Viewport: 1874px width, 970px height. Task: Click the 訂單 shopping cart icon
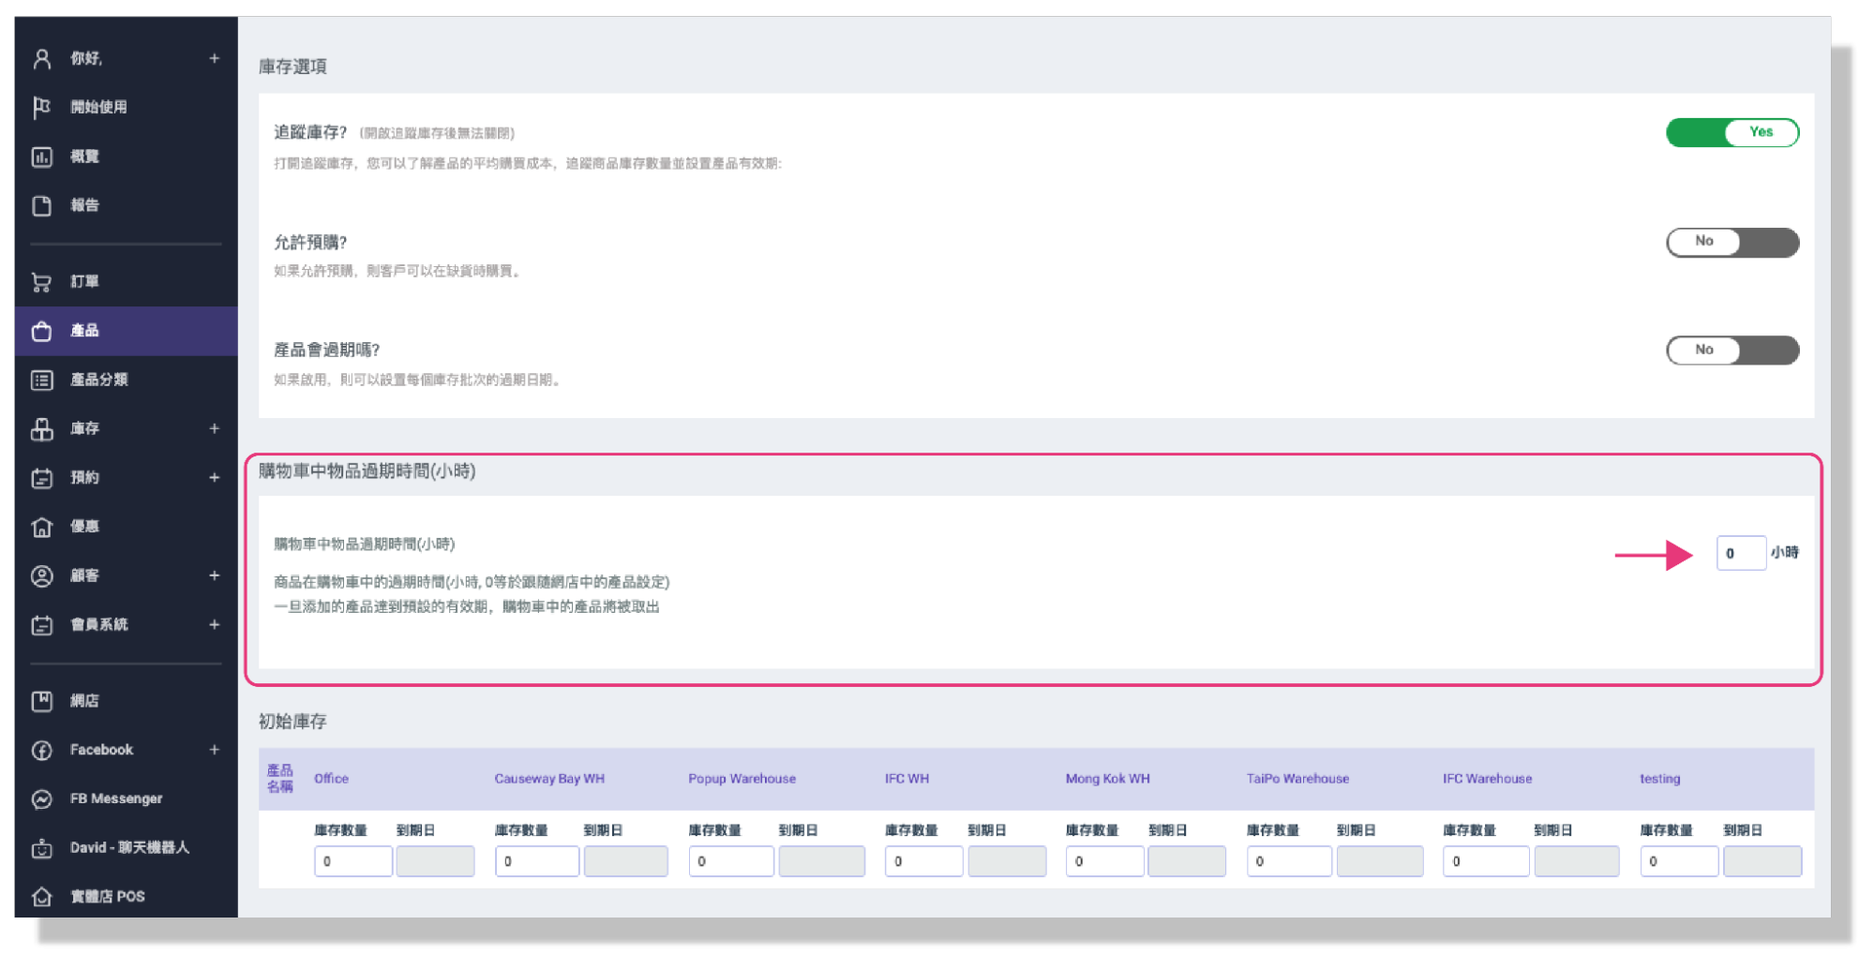pos(41,282)
